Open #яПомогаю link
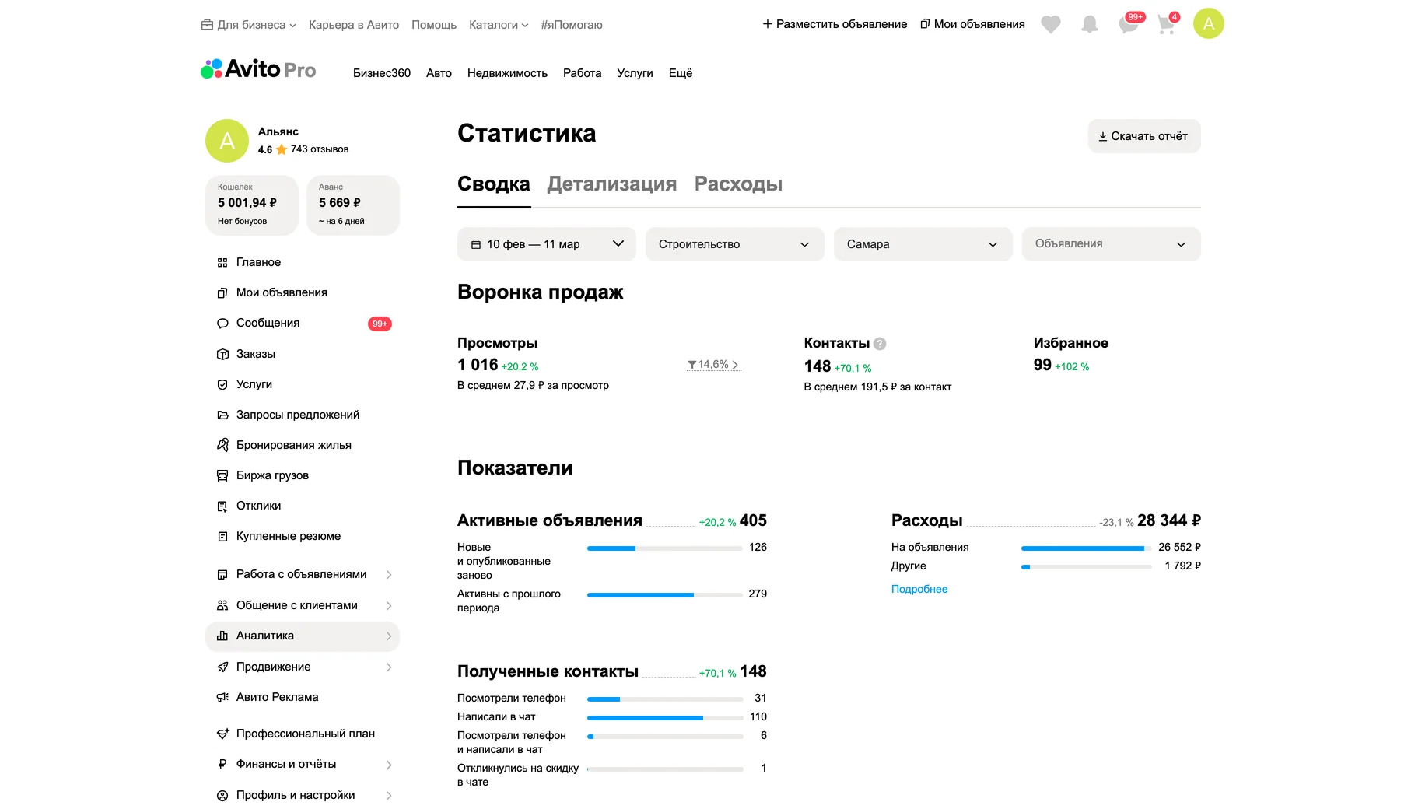The width and height of the screenshot is (1425, 809). 572,25
